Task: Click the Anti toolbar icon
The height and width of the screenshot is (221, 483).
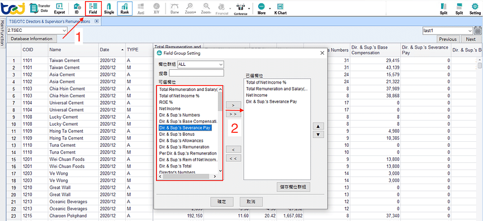Action: click(x=141, y=8)
